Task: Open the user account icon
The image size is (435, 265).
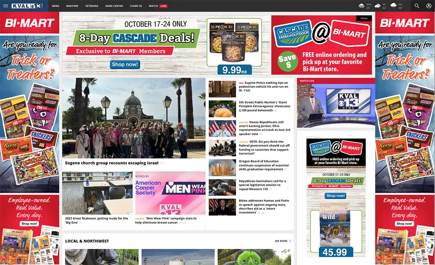Action: pyautogui.click(x=429, y=6)
